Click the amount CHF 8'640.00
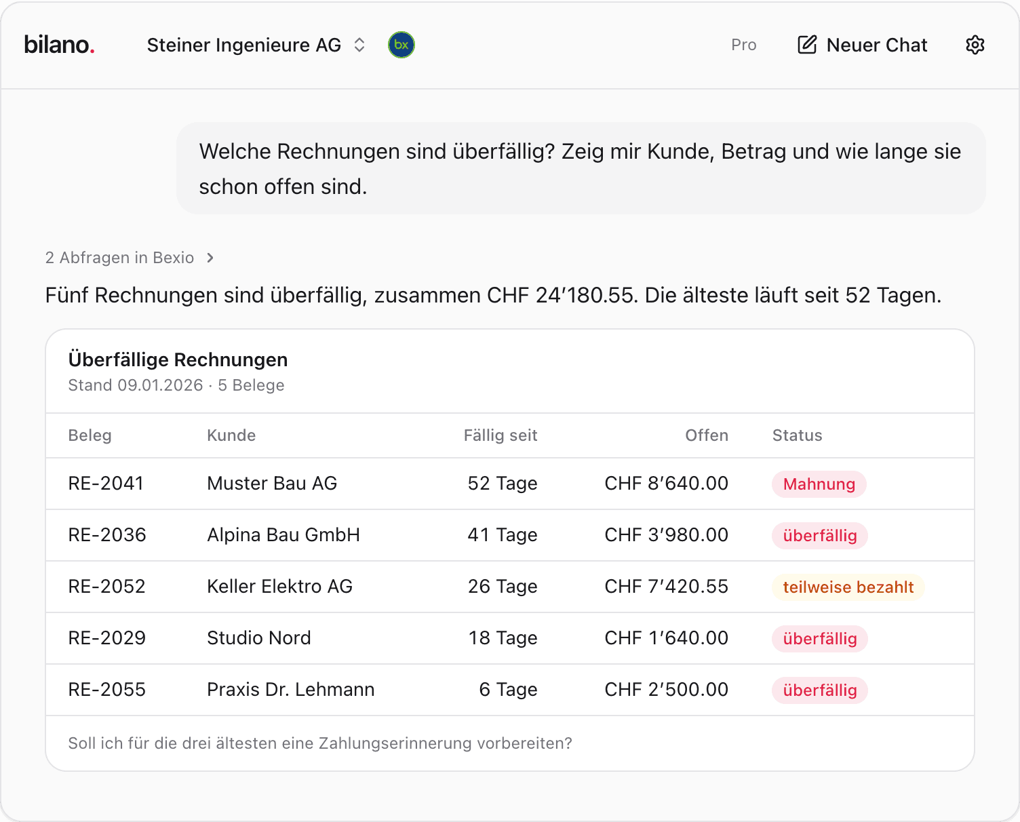The height and width of the screenshot is (822, 1020). [x=667, y=484]
